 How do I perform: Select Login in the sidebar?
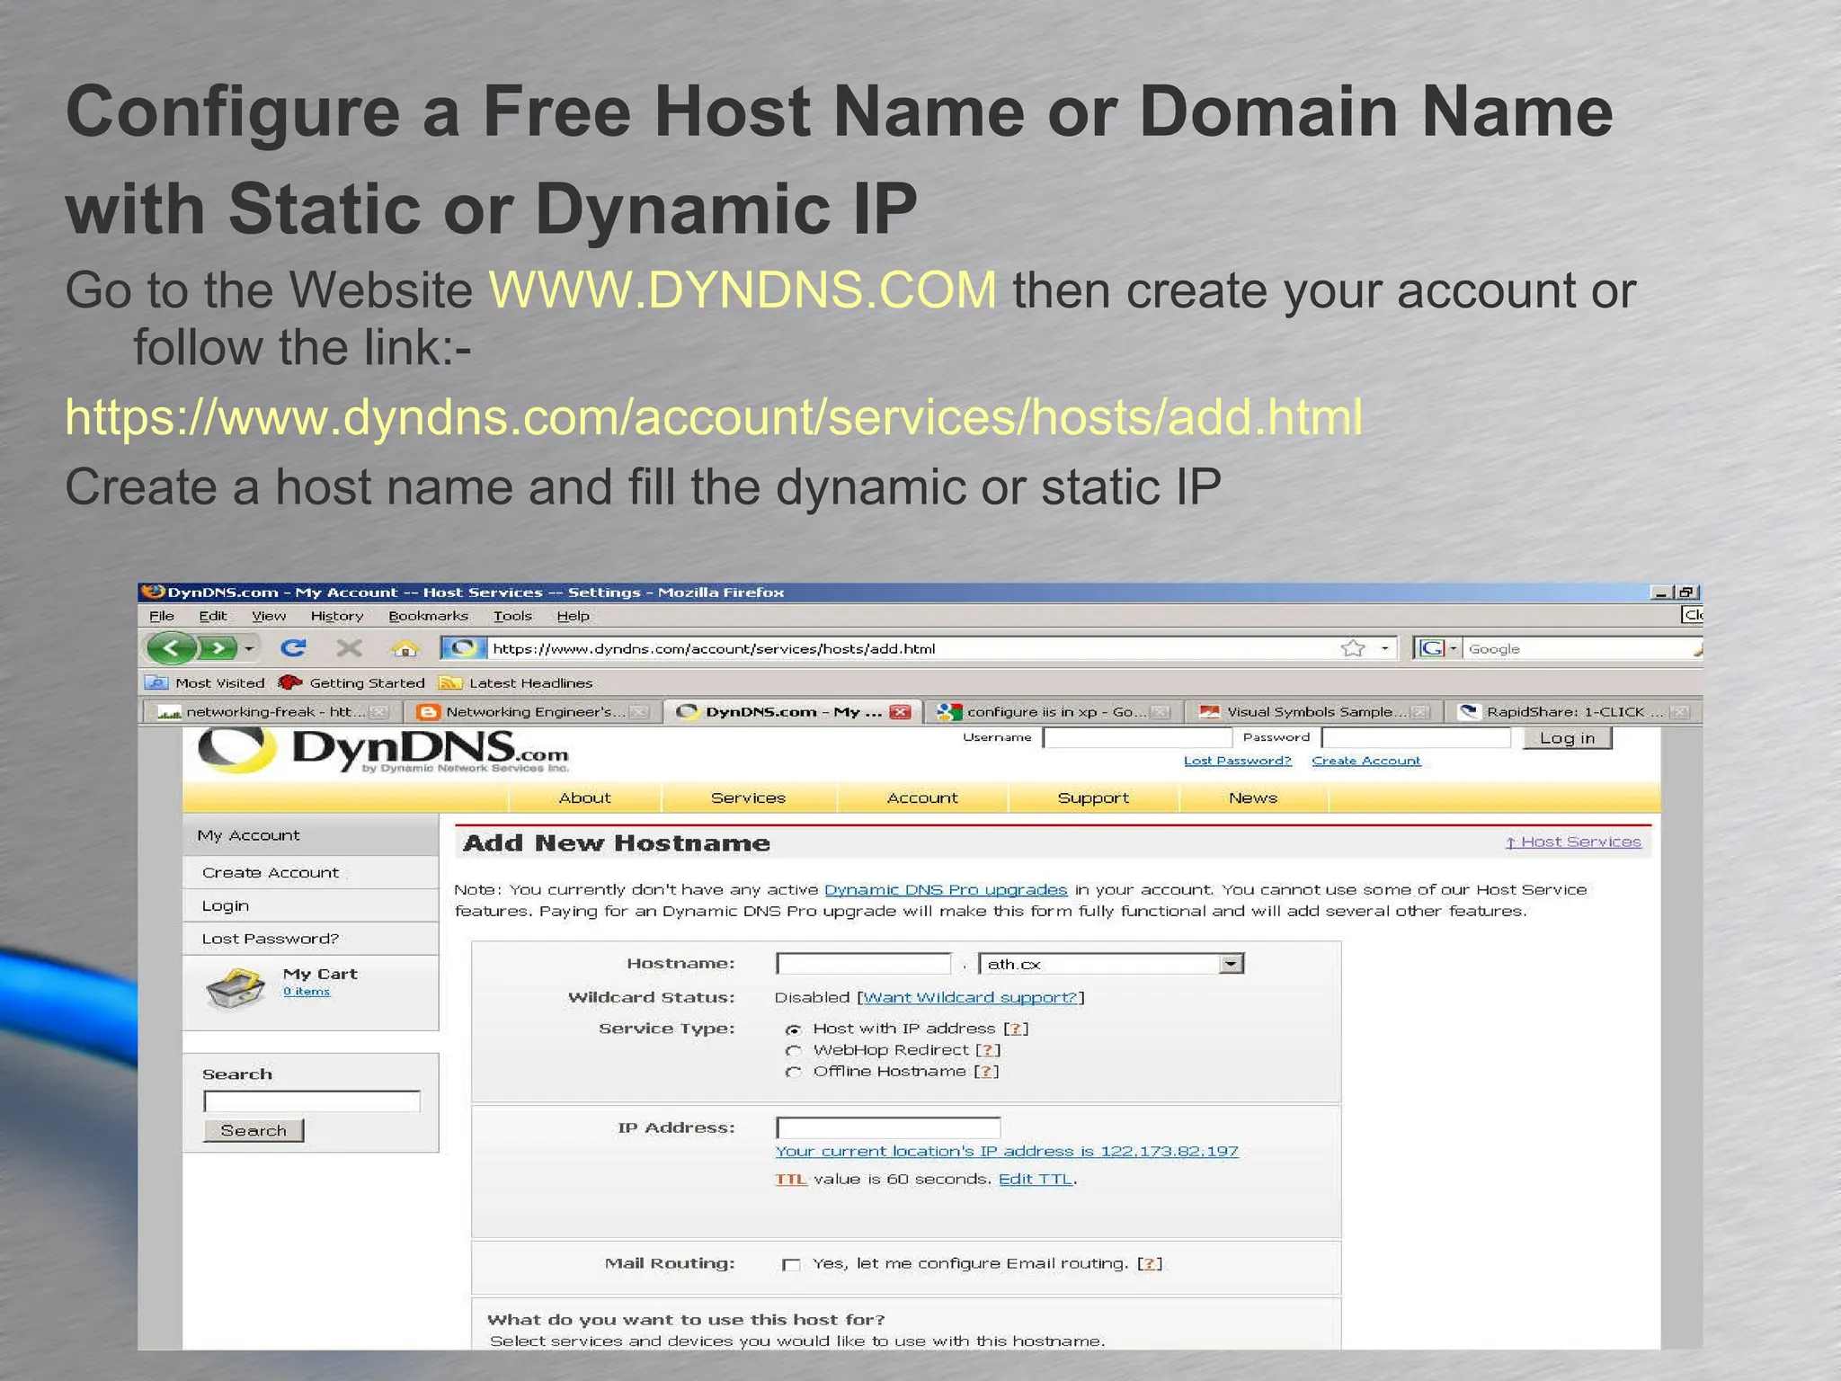coord(310,906)
